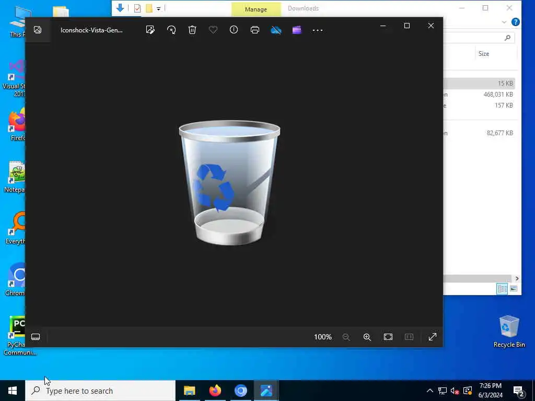Click the 7:26 PM clock in taskbar

click(x=490, y=386)
